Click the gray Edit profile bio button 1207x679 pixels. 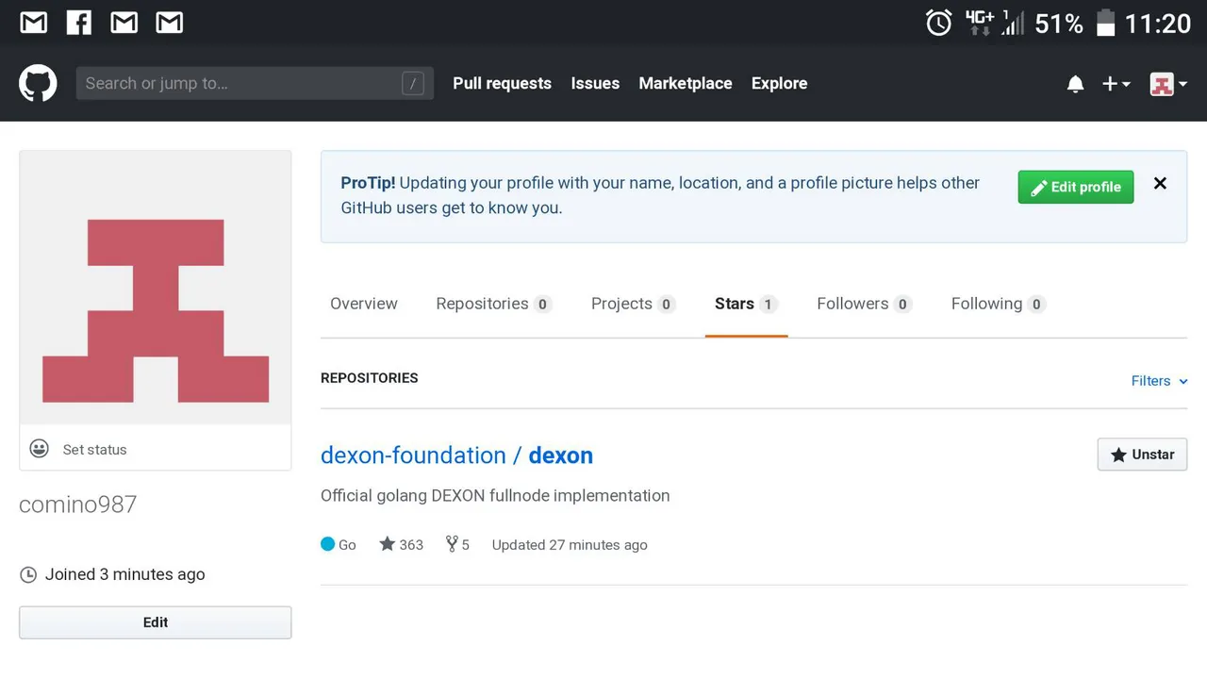tap(156, 622)
